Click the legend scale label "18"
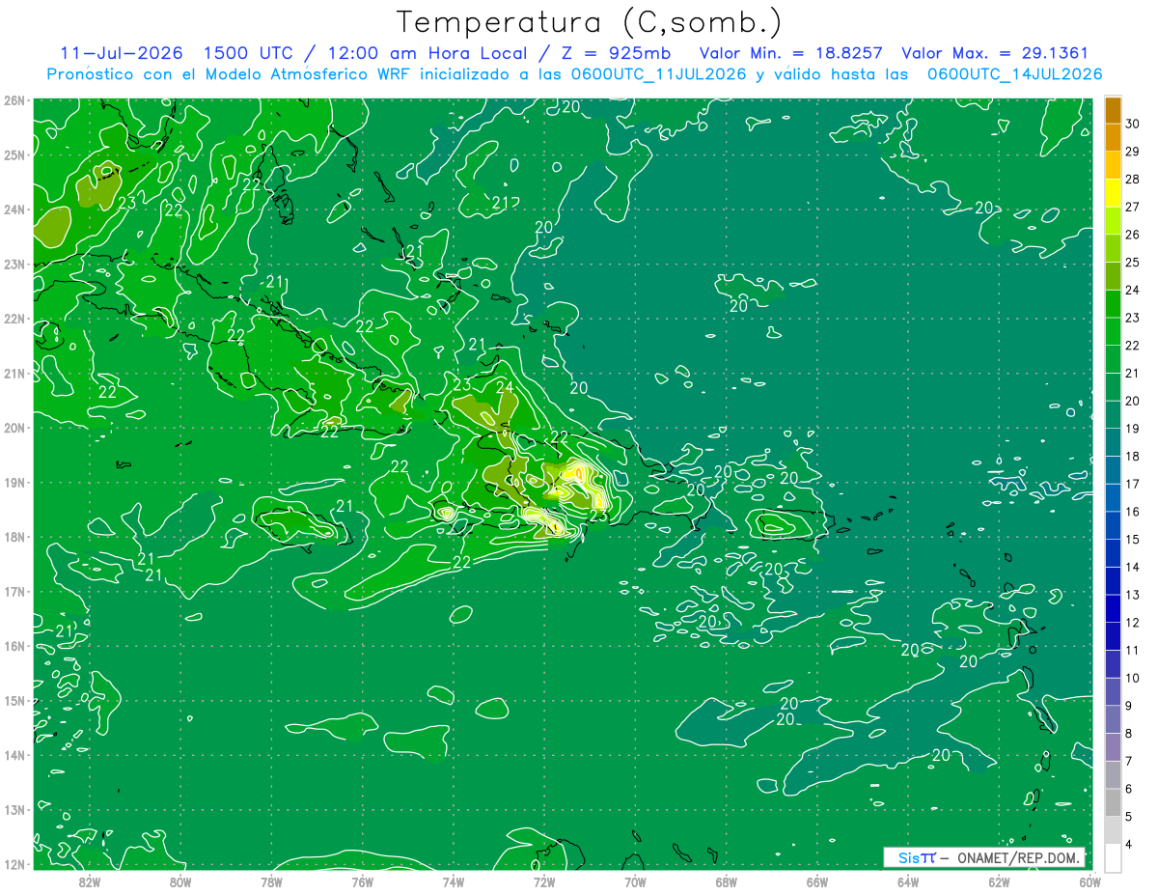This screenshot has width=1158, height=895. click(1132, 456)
